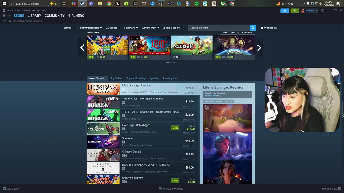Open the Crimson Desert list row

coord(142,155)
